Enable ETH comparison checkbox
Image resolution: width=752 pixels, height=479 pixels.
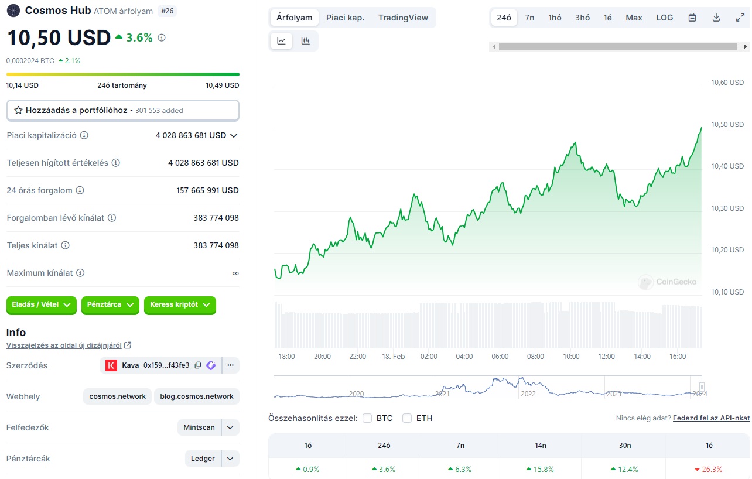pyautogui.click(x=407, y=418)
